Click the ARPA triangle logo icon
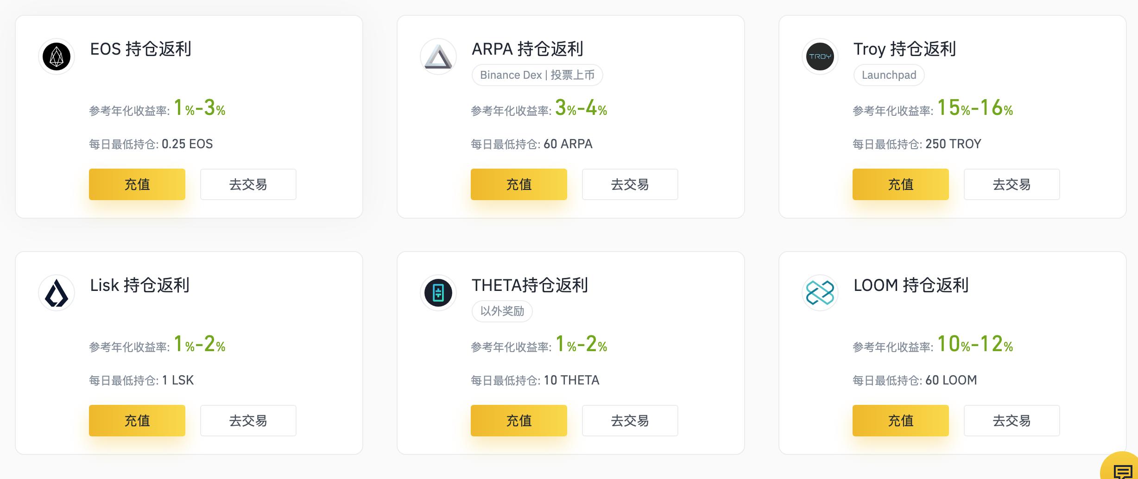The width and height of the screenshot is (1138, 479). point(438,57)
